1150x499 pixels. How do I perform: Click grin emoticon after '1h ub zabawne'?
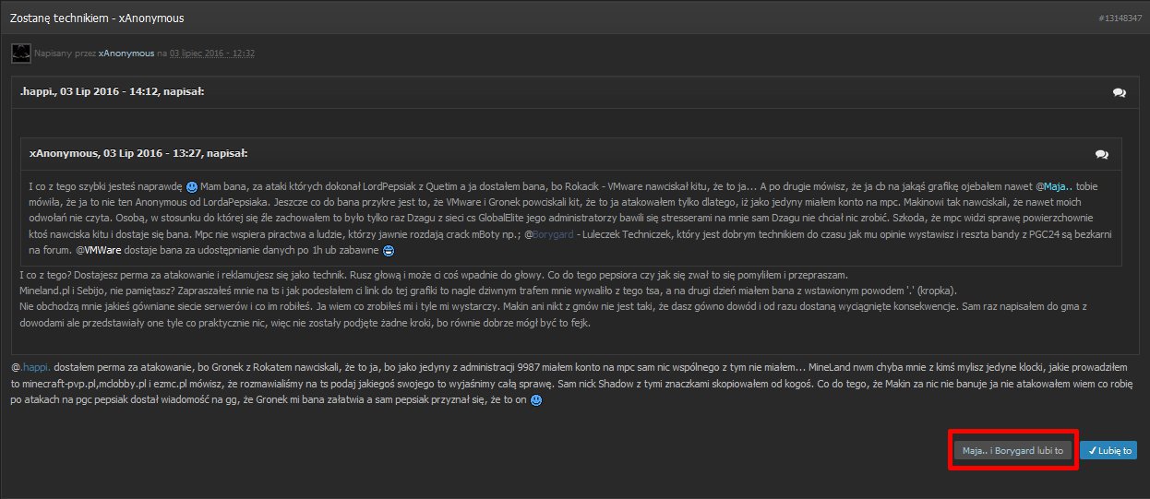(x=389, y=250)
